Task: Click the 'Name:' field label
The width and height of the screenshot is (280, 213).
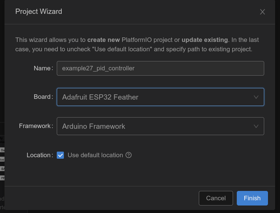Action: [x=43, y=68]
